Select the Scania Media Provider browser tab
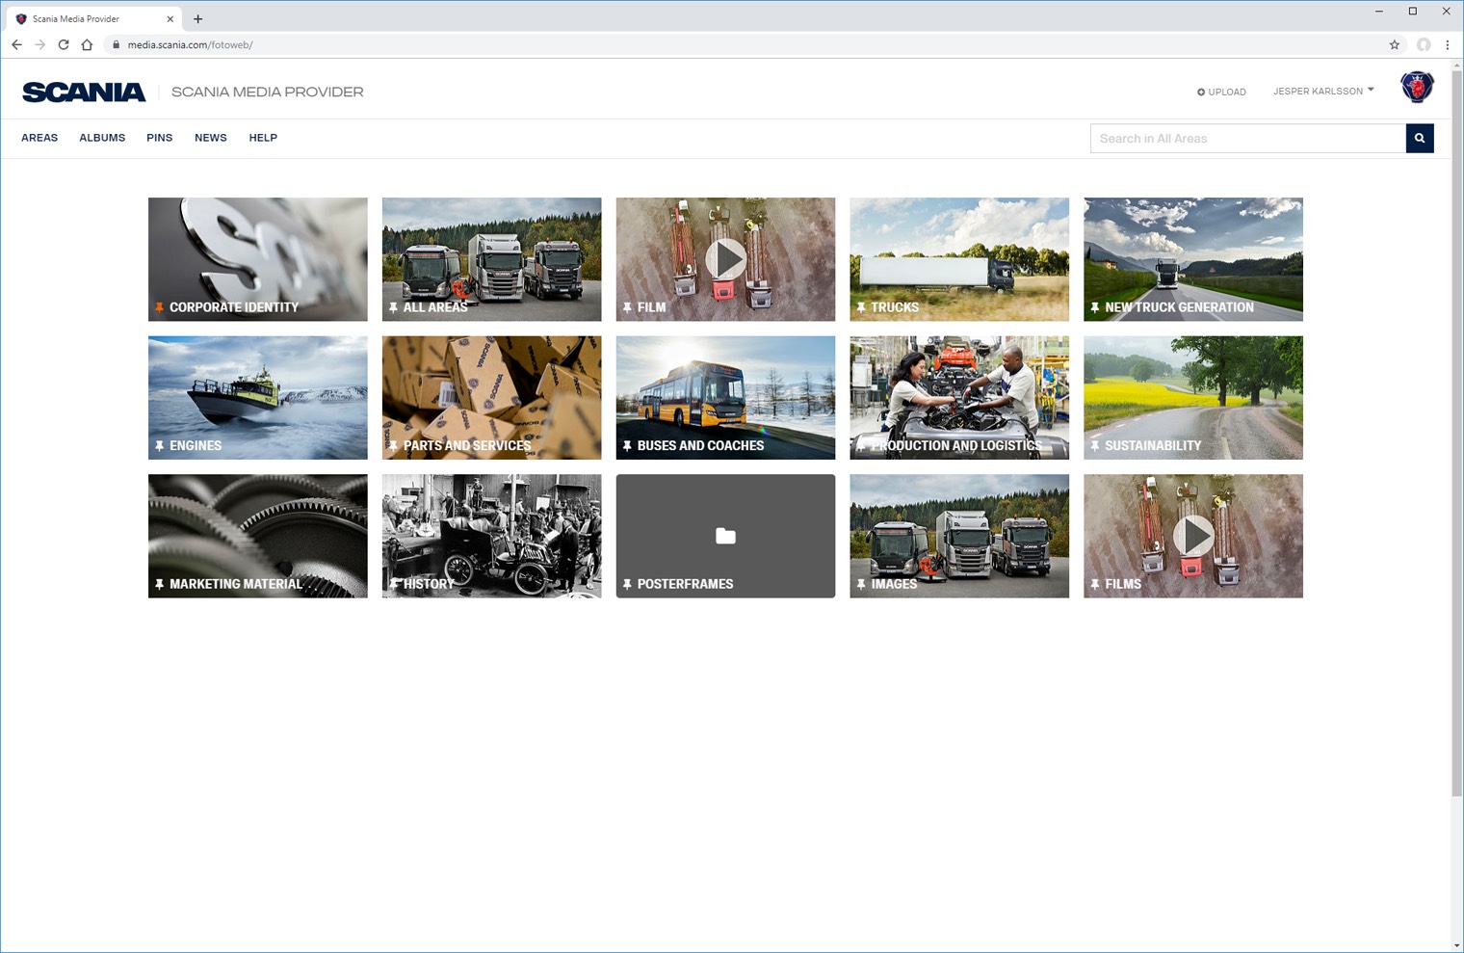 tap(94, 18)
